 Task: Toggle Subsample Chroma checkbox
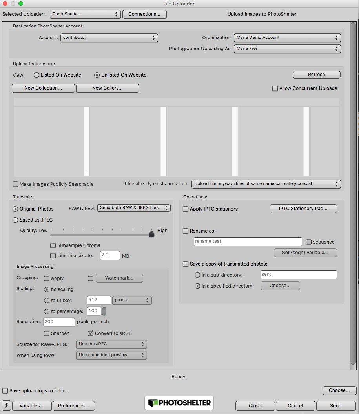point(53,245)
